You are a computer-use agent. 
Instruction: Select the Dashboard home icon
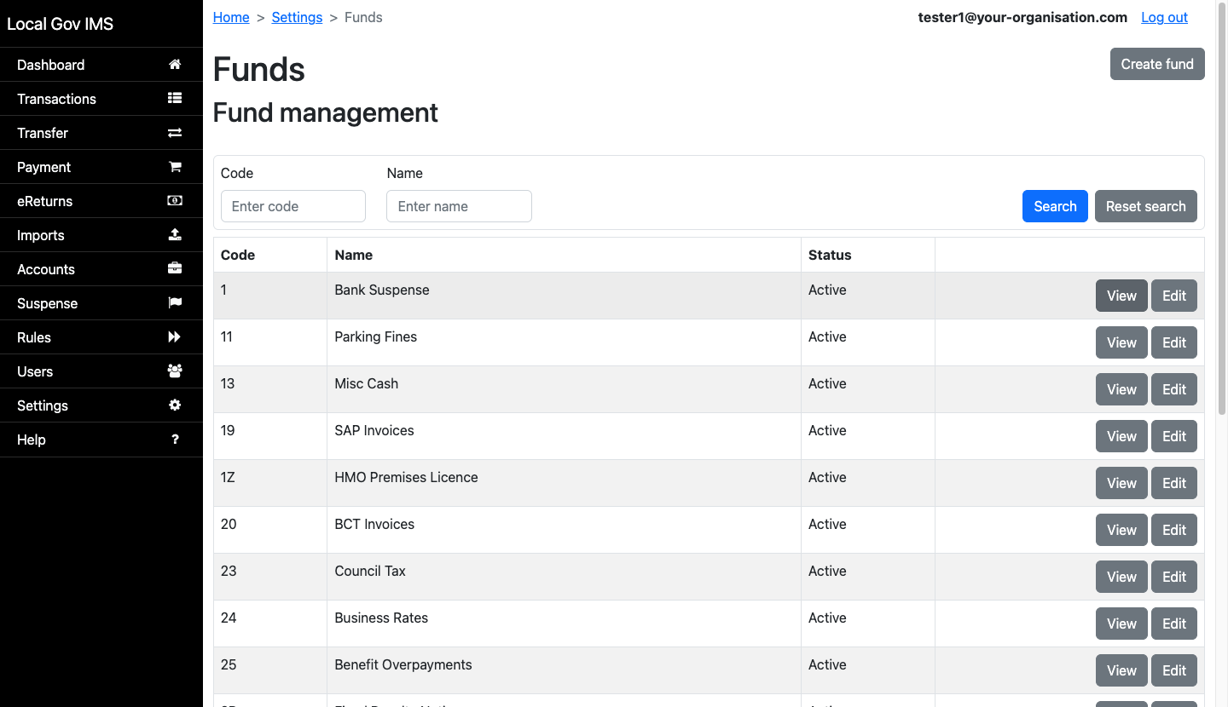[x=175, y=64]
